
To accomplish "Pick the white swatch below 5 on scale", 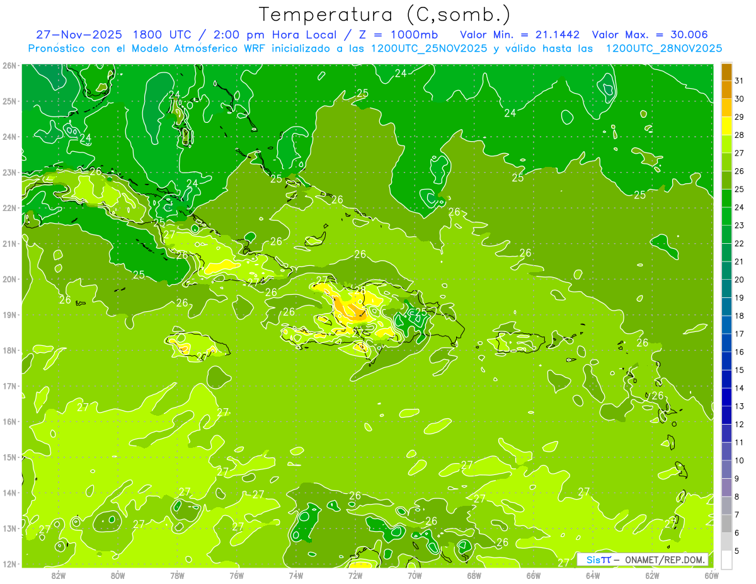I will click(727, 559).
